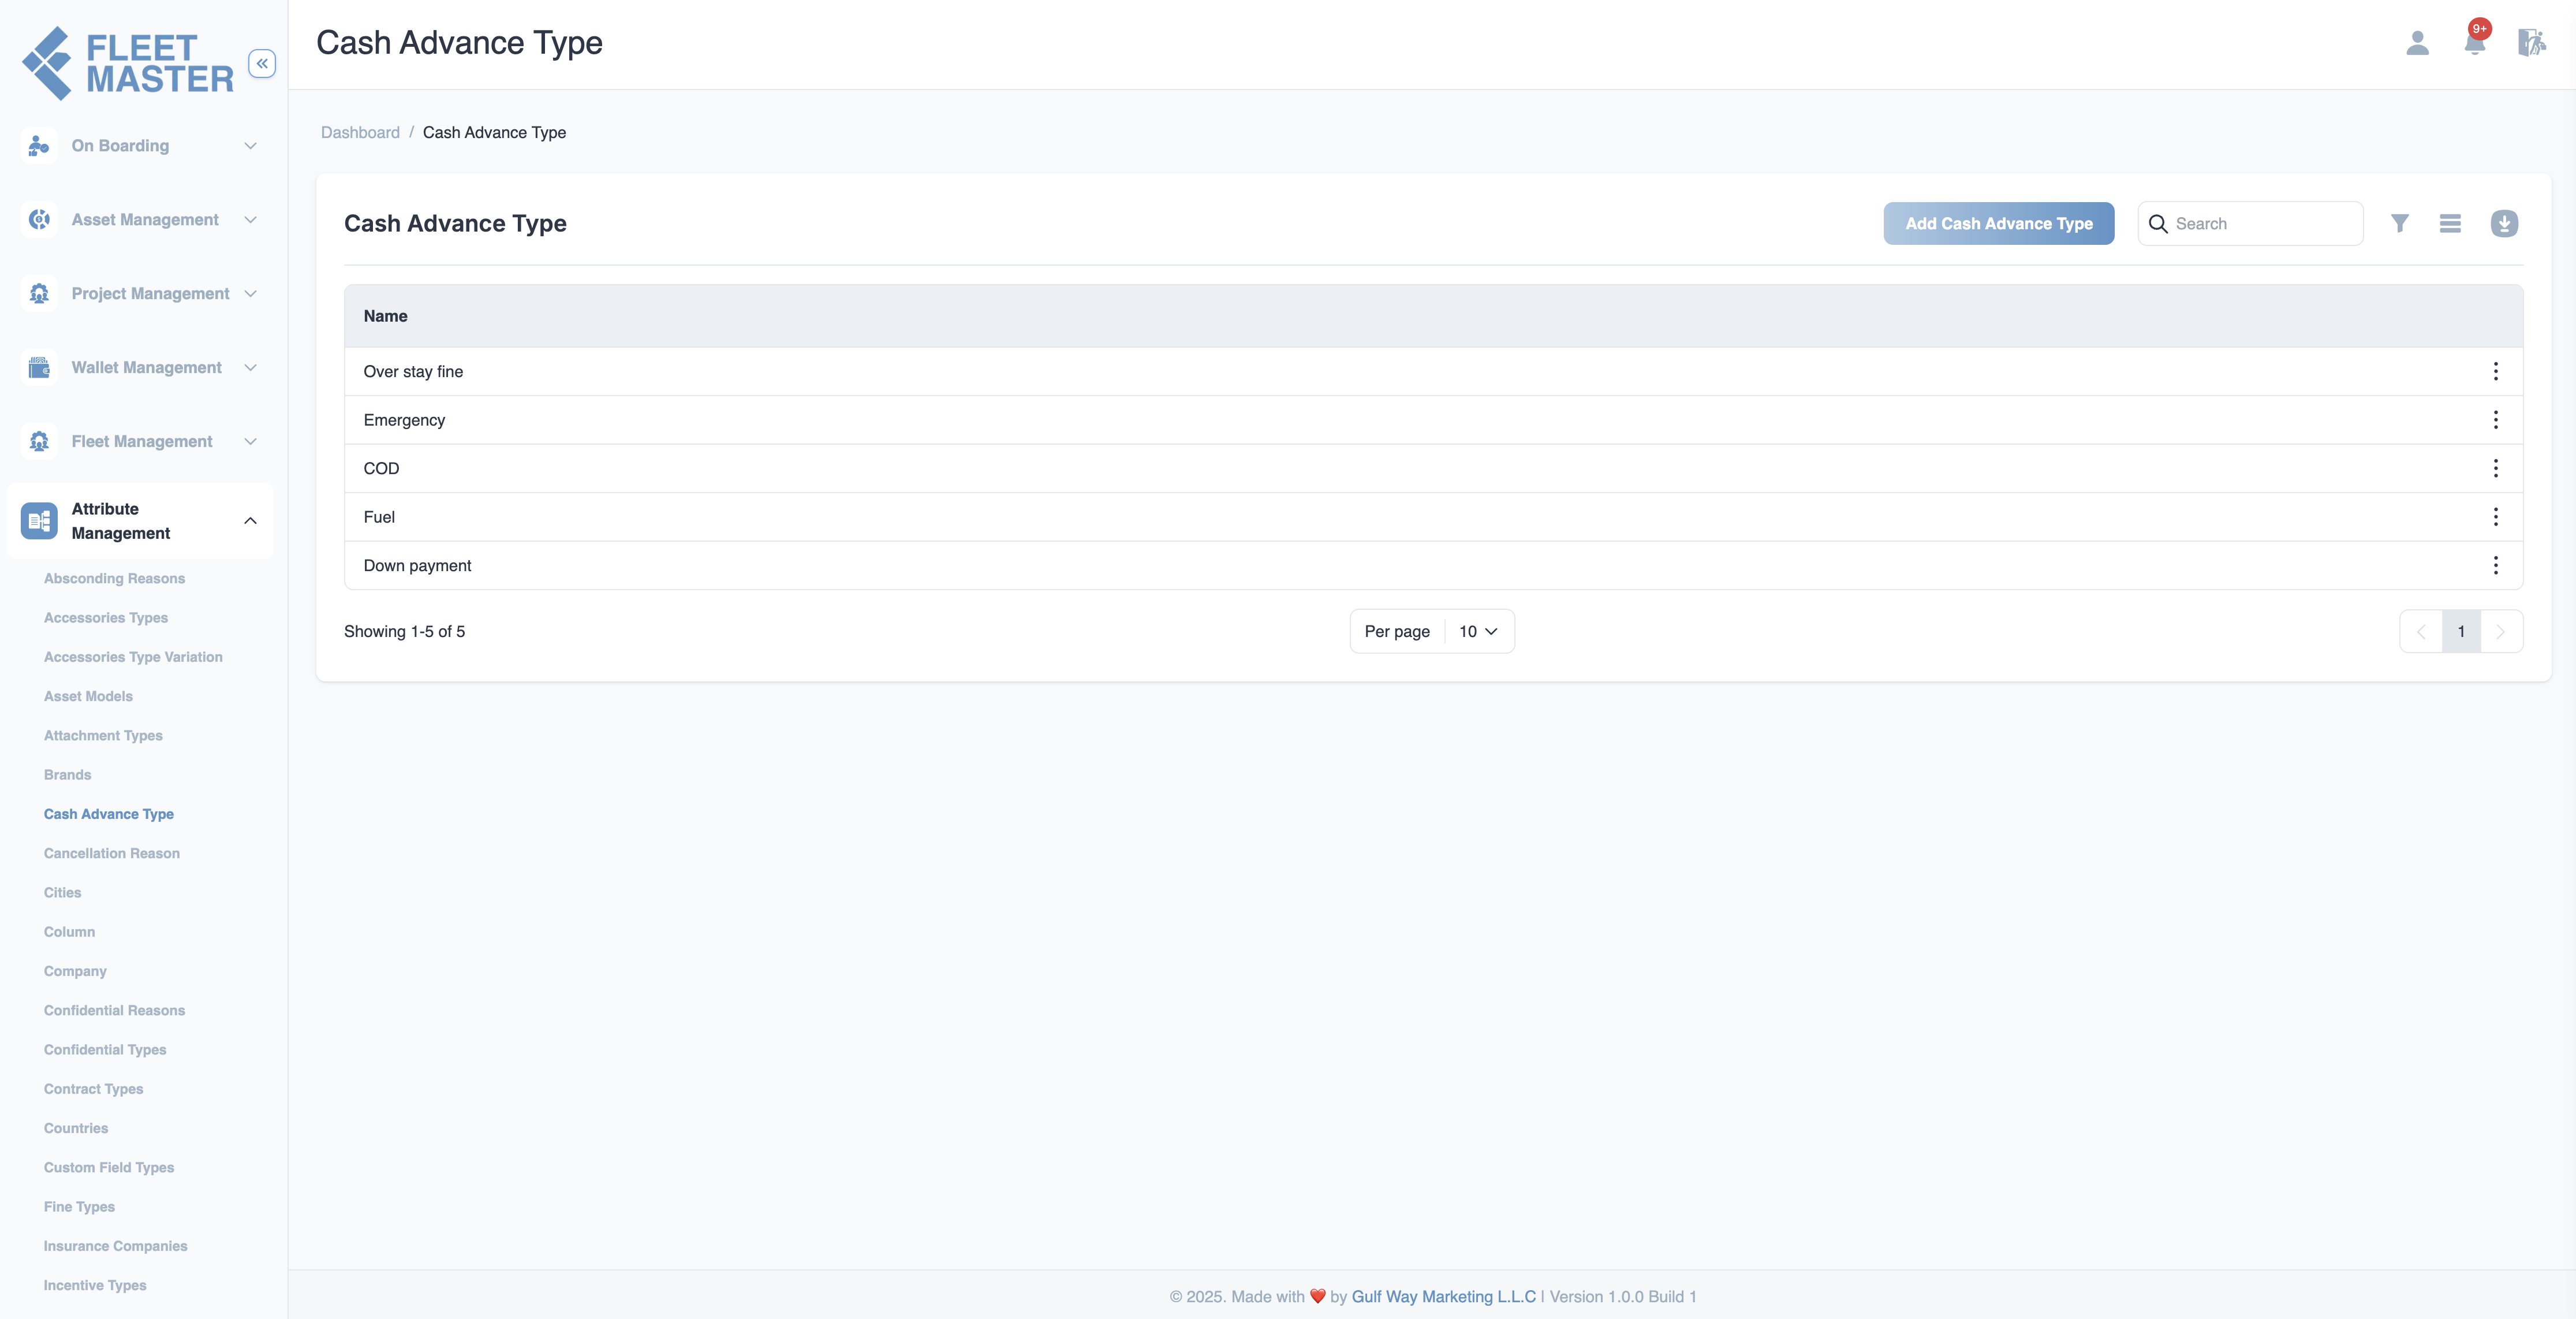Open Gulf Way Marketing L.L.C link
This screenshot has width=2576, height=1319.
tap(1443, 1296)
